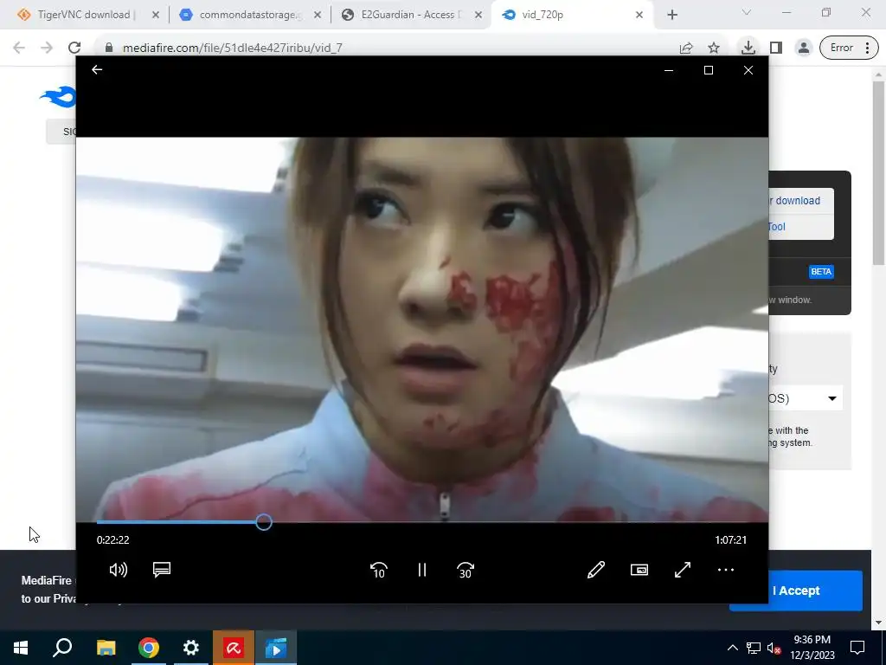This screenshot has width=886, height=665.
Task: Close the commondatastorage tab
Action: [x=318, y=15]
